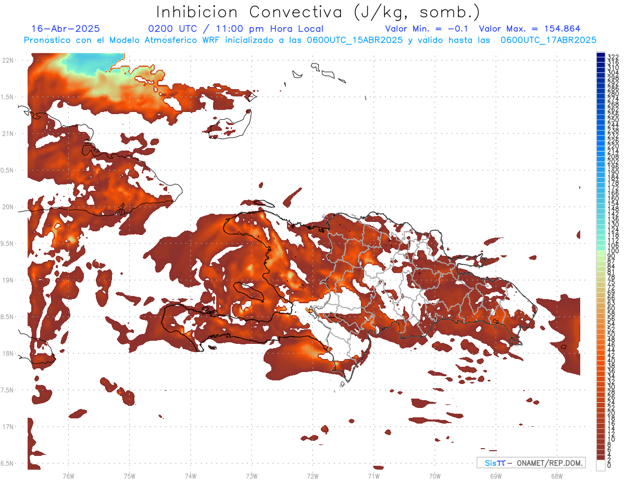Click the 72W longitude label
Image resolution: width=625 pixels, height=483 pixels.
312,476
